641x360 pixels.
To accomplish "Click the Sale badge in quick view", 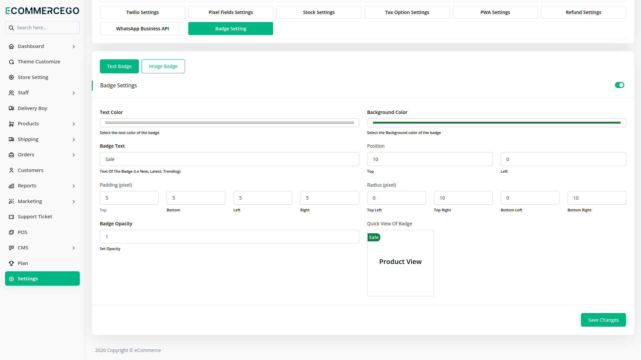I will tap(374, 237).
